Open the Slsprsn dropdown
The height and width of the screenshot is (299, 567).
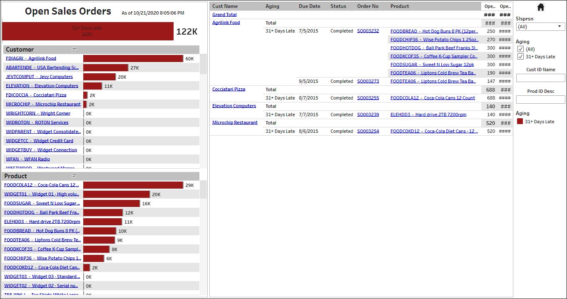[540, 27]
